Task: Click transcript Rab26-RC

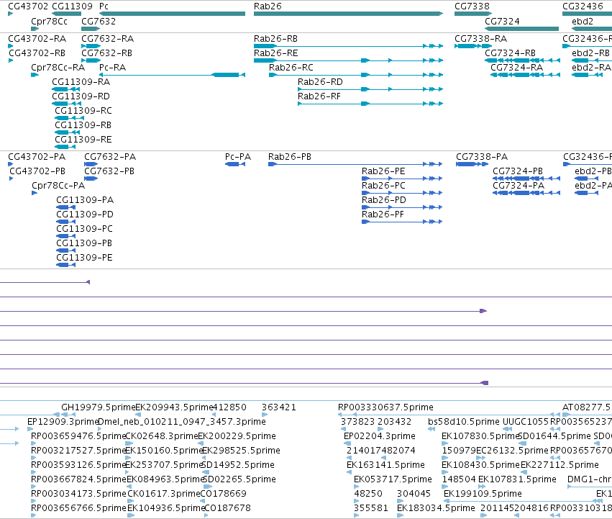Action: 356,75
